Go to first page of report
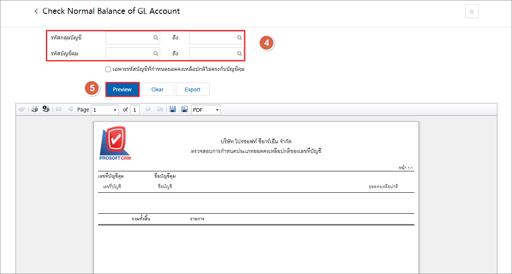The image size is (512, 274). (x=59, y=109)
